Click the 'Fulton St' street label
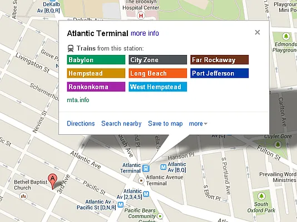 (269, 153)
